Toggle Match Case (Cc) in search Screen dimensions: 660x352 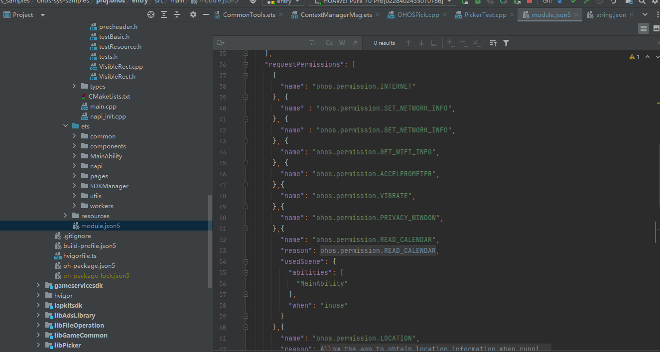coord(329,43)
